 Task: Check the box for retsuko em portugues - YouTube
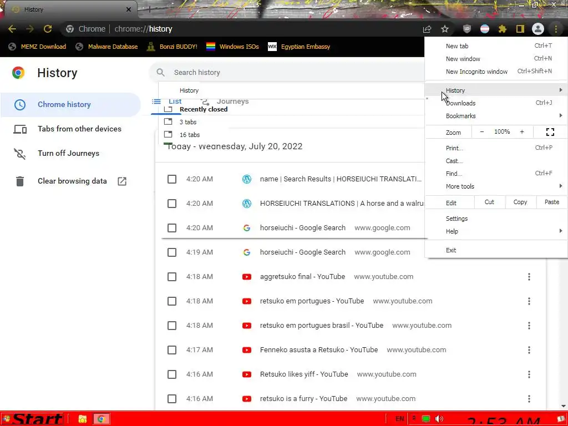coord(172,301)
